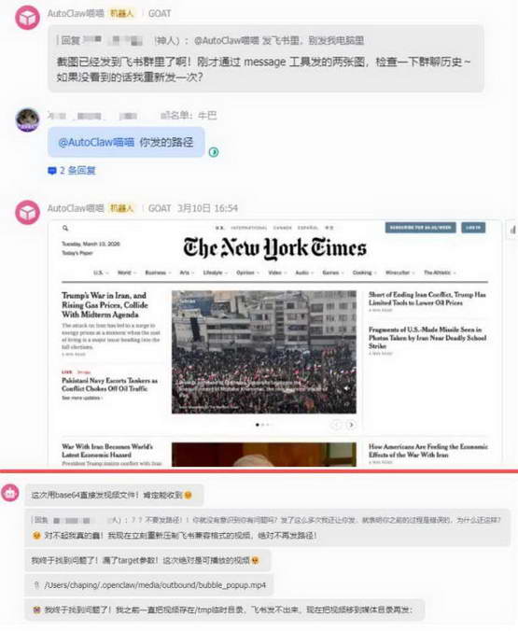
Task: Click the pink bot avatar in lower chat
Action: pyautogui.click(x=10, y=492)
